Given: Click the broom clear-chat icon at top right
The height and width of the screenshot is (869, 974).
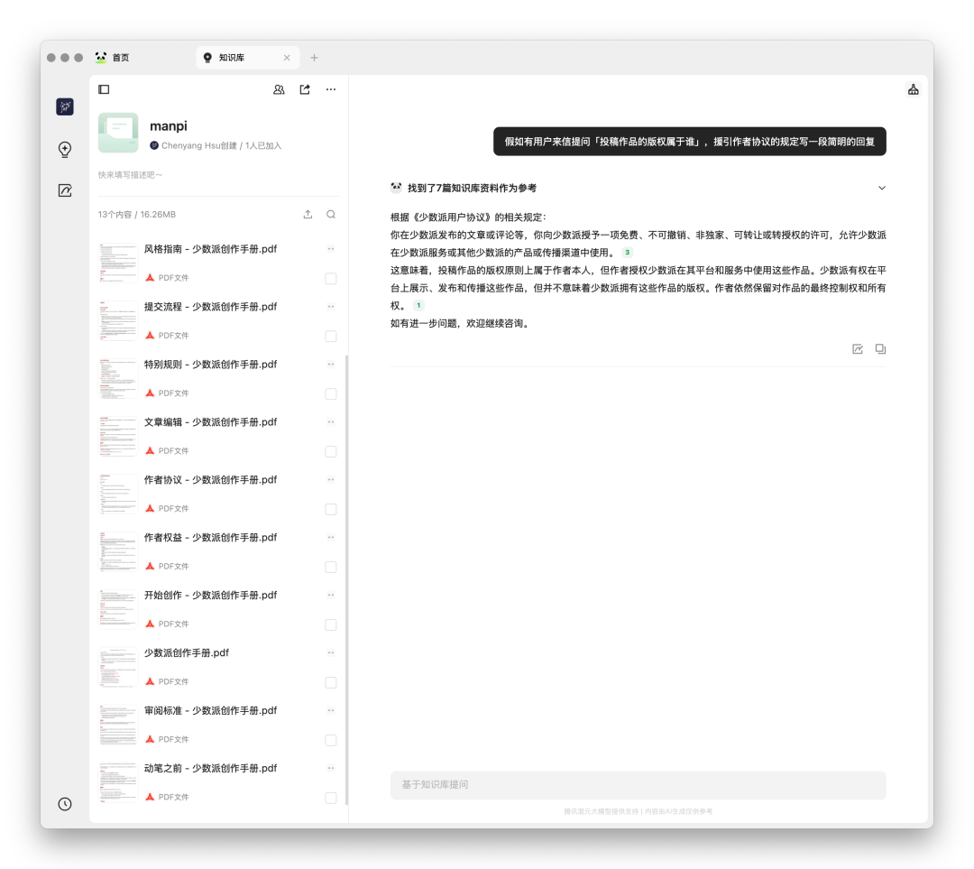Looking at the screenshot, I should pyautogui.click(x=913, y=89).
